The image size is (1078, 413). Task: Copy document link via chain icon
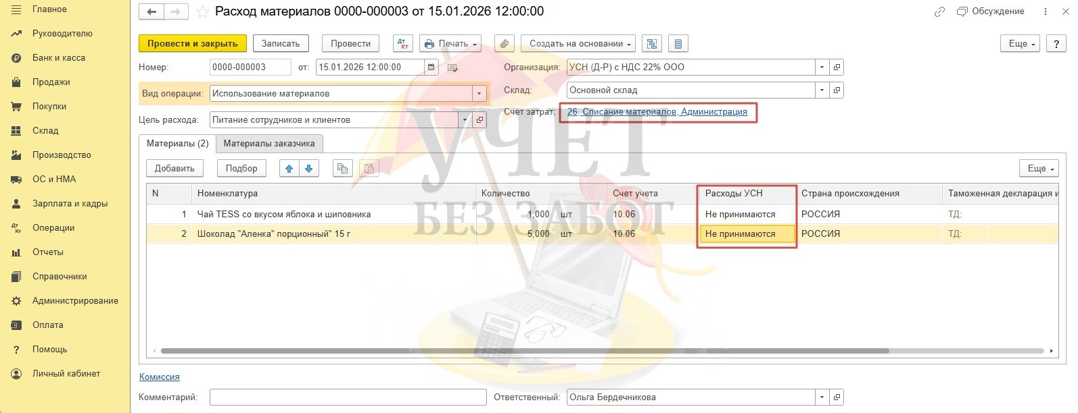click(939, 12)
